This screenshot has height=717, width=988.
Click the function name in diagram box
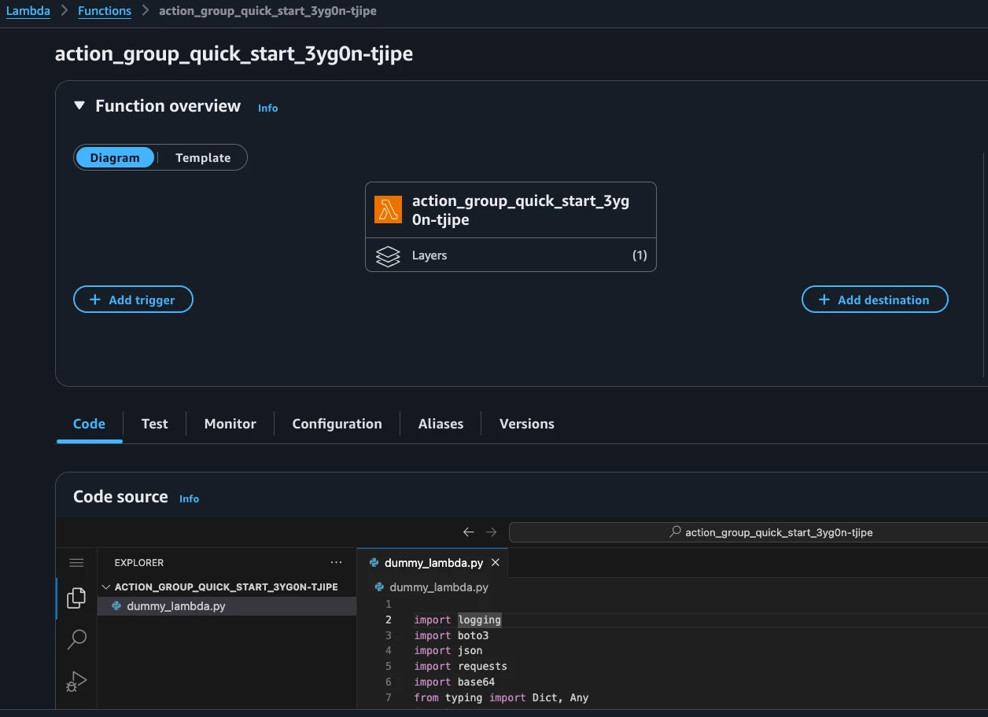click(521, 210)
